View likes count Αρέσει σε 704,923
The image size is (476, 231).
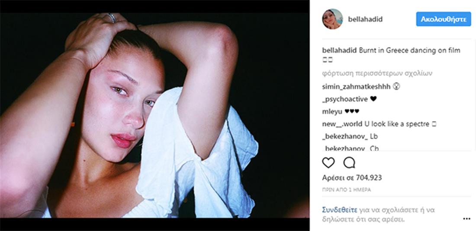(352, 178)
